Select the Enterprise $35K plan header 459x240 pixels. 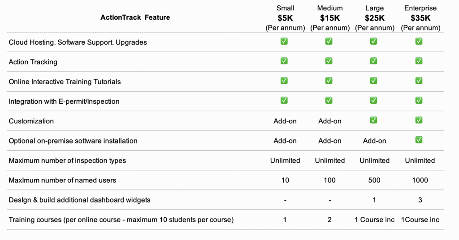420,18
